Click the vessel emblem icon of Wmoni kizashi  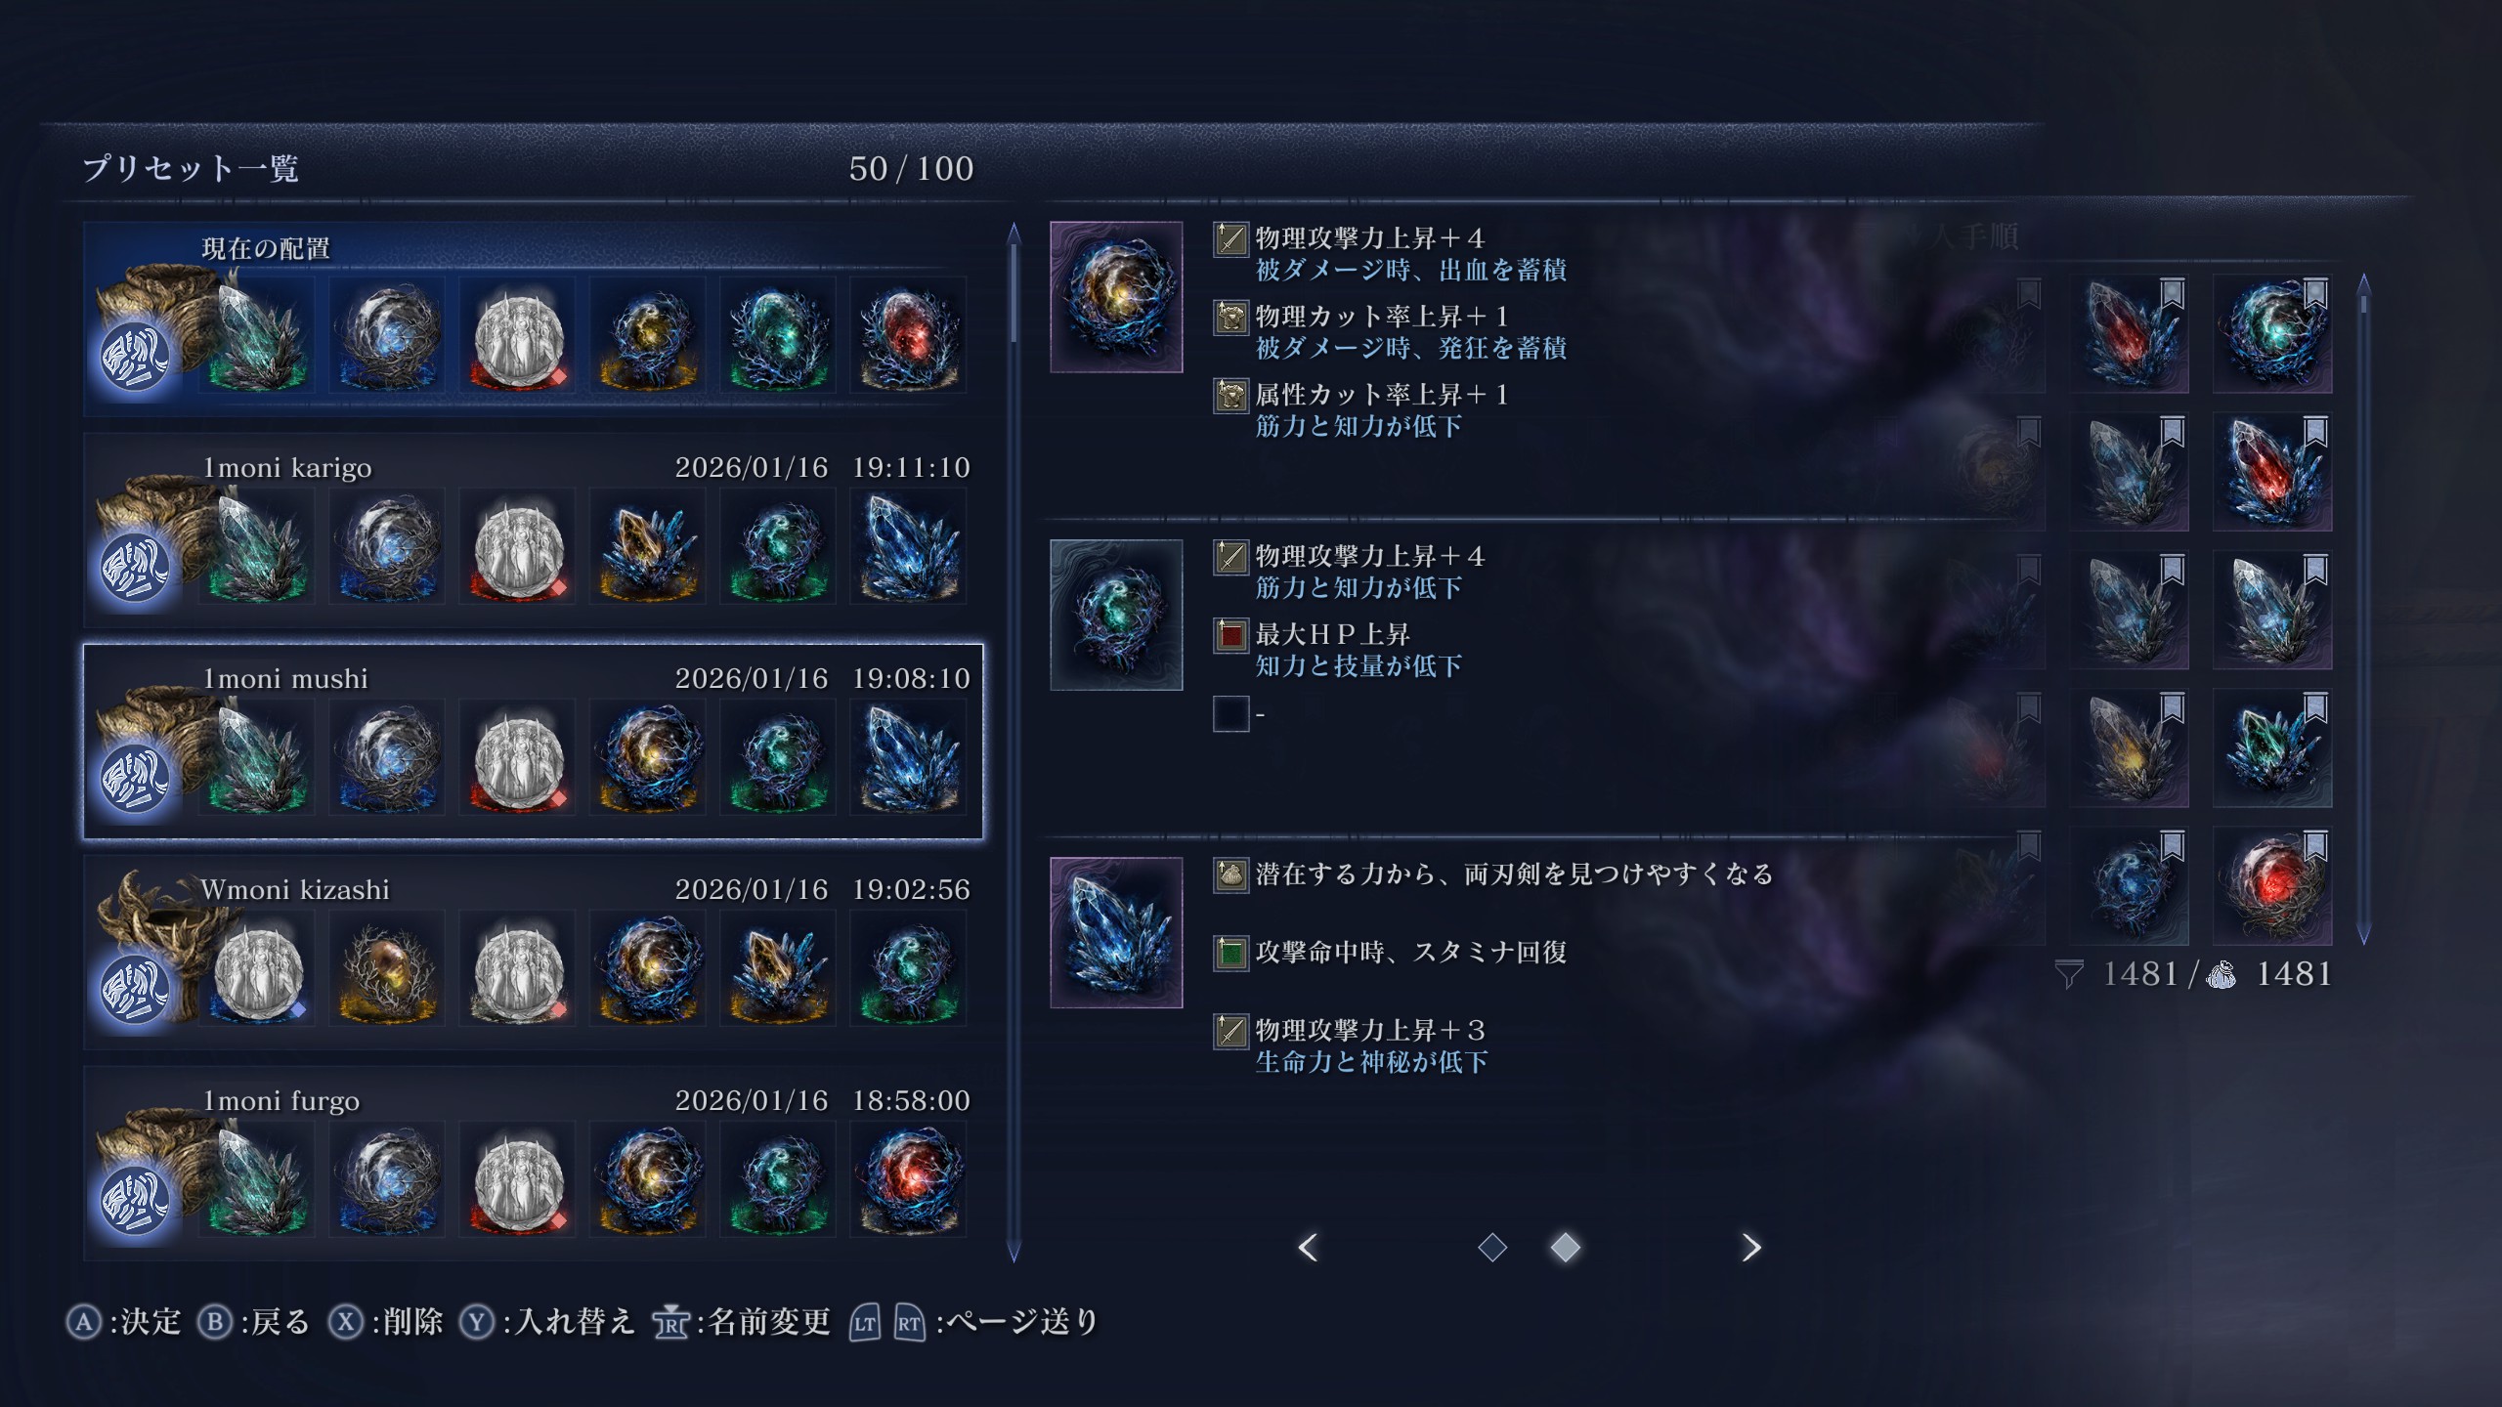135,989
